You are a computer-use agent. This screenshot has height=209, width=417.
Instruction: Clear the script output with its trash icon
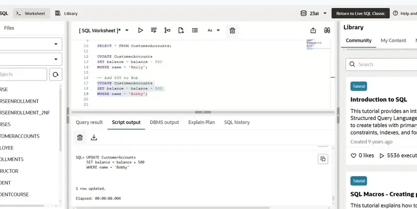click(x=80, y=138)
